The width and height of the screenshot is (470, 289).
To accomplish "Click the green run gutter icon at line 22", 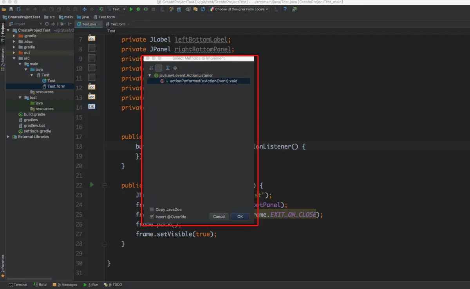I will click(x=92, y=184).
